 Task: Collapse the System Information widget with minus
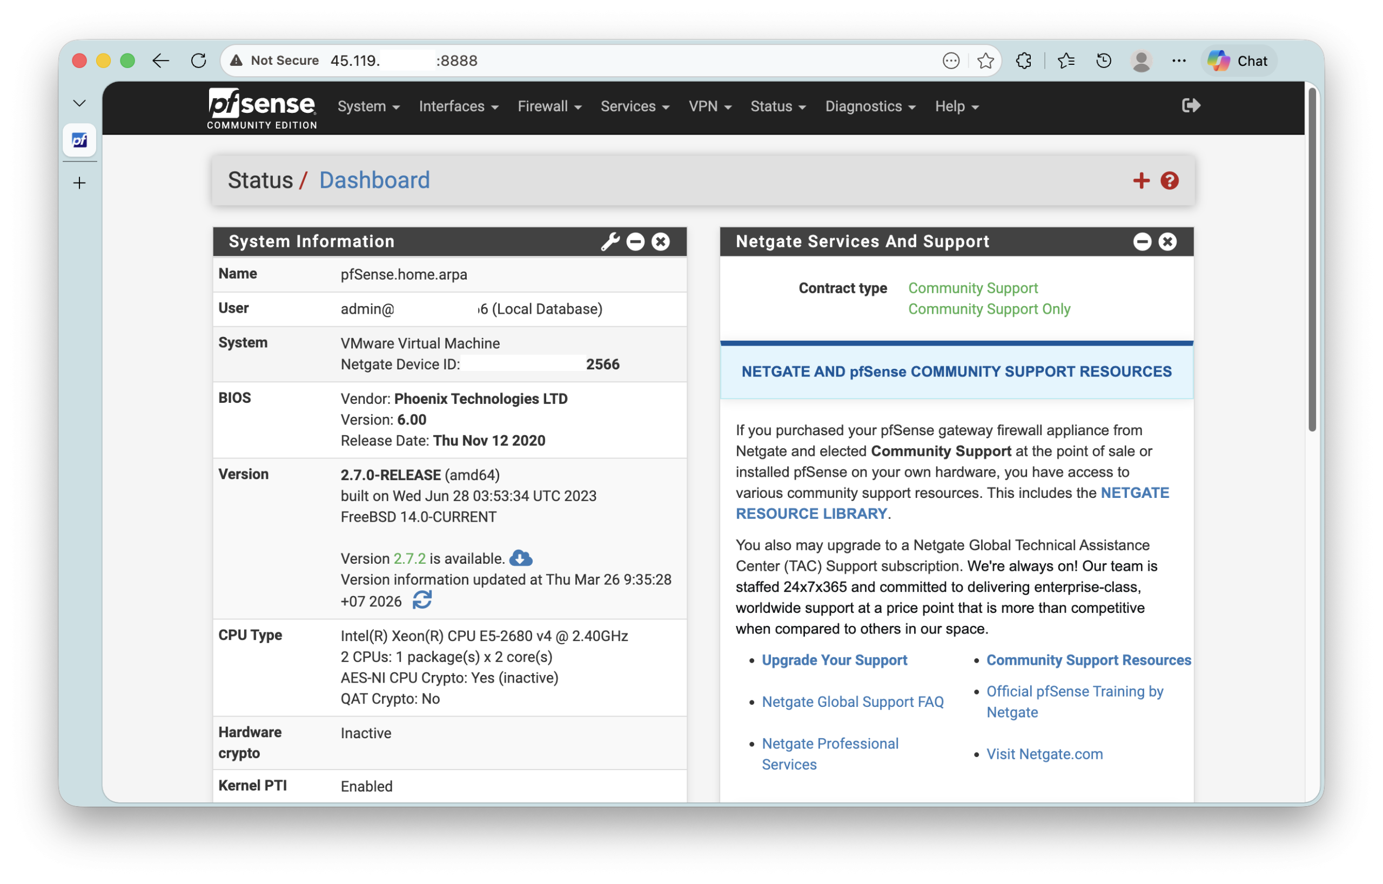(635, 242)
